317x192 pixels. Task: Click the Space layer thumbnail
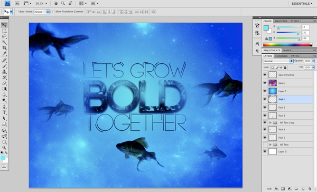pos(273,83)
